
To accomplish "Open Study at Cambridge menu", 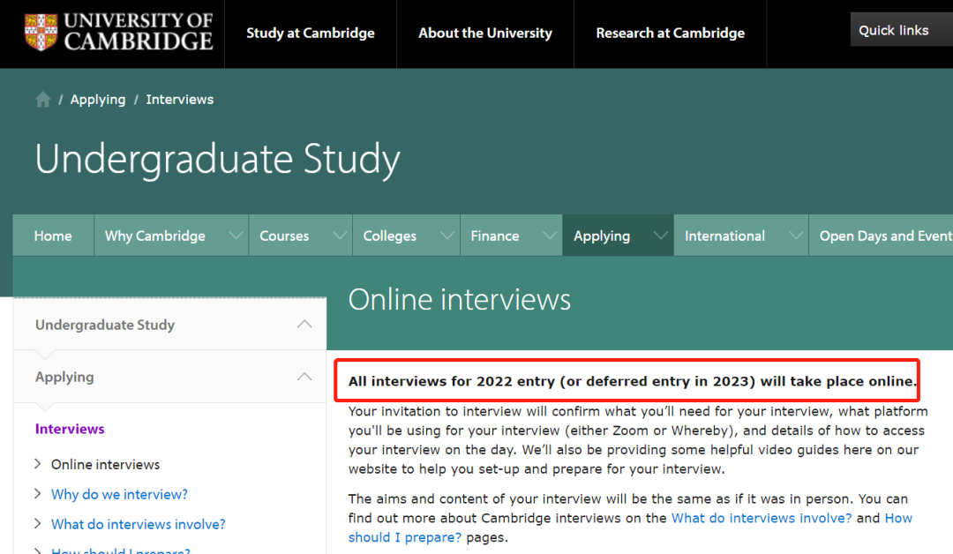I will tap(311, 34).
